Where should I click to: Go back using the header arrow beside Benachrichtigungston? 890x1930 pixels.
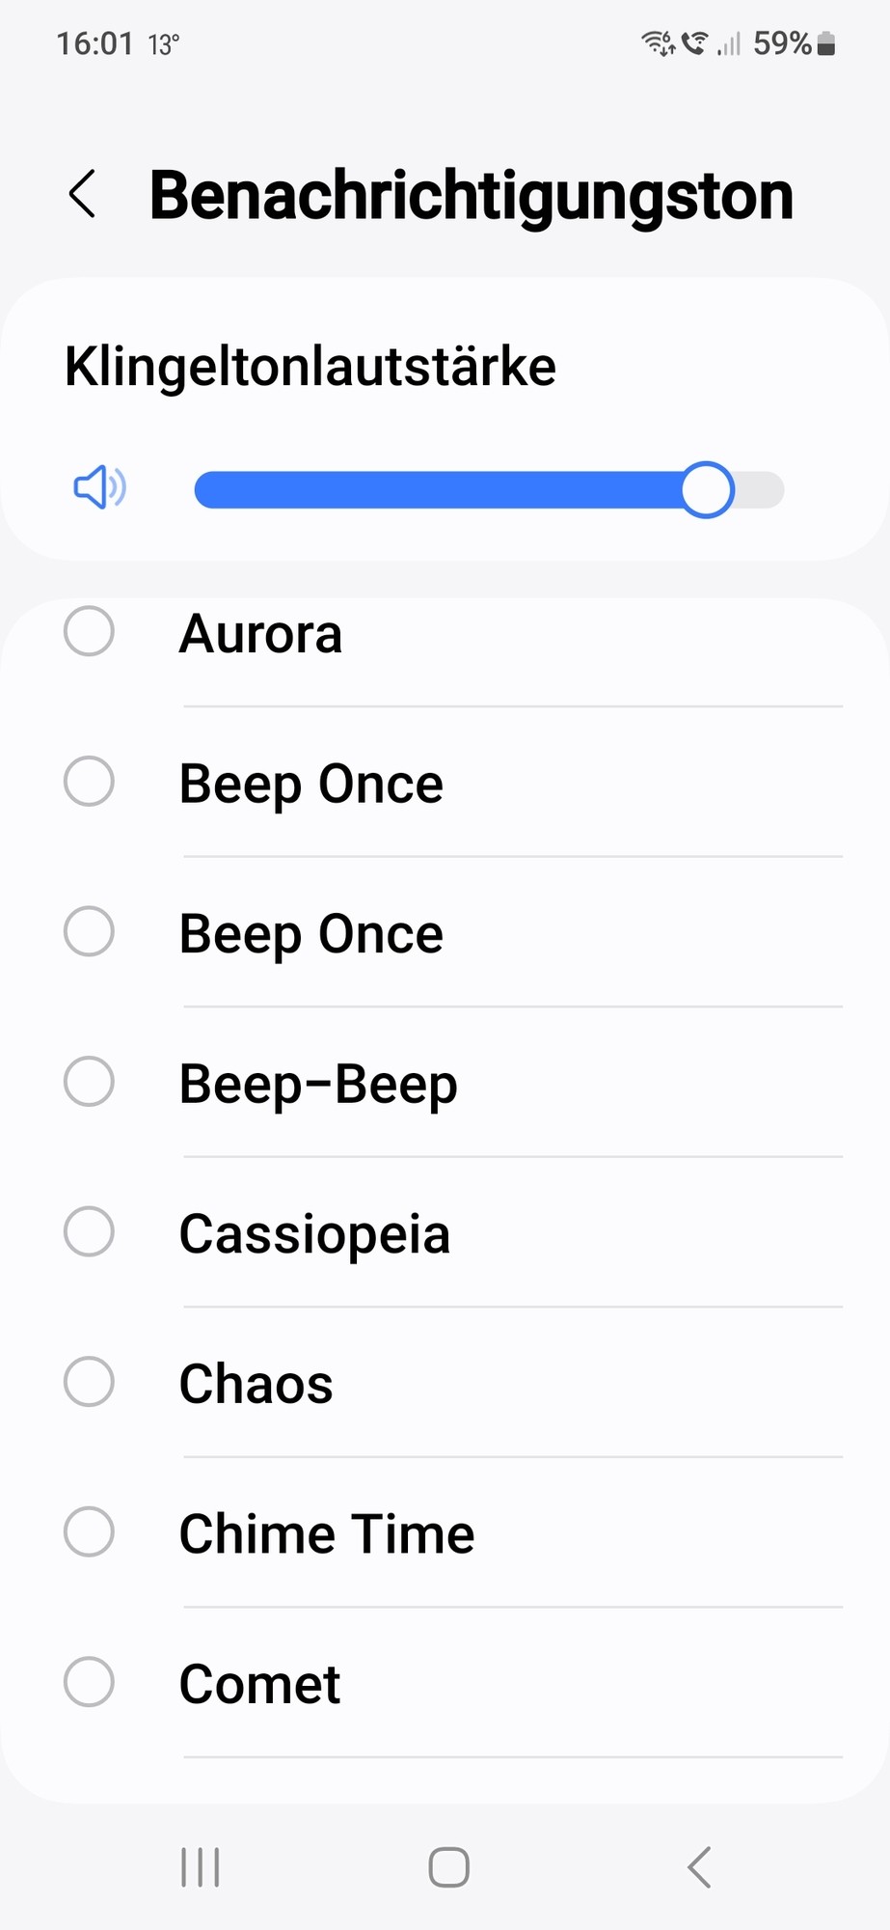(x=83, y=194)
